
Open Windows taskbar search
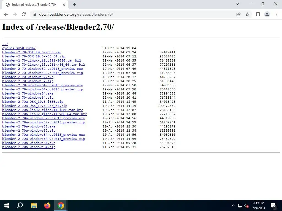coord(20,206)
